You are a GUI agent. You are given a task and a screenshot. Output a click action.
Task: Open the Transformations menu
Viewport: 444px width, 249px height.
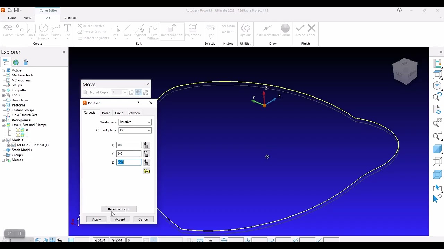pyautogui.click(x=172, y=31)
